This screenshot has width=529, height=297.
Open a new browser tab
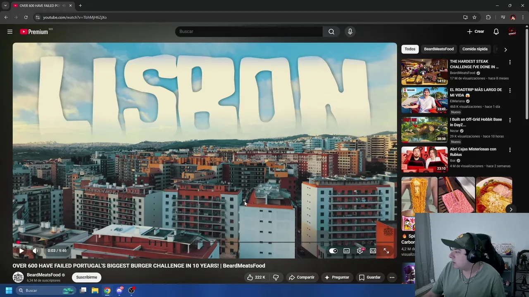coord(80,6)
